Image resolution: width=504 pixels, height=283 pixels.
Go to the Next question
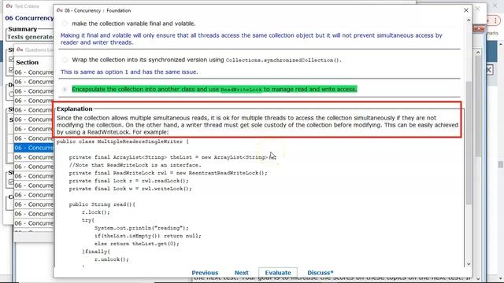tap(242, 273)
